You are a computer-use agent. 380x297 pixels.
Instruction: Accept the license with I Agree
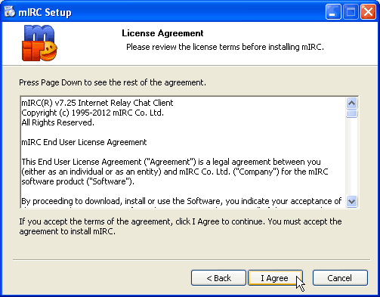(x=275, y=278)
